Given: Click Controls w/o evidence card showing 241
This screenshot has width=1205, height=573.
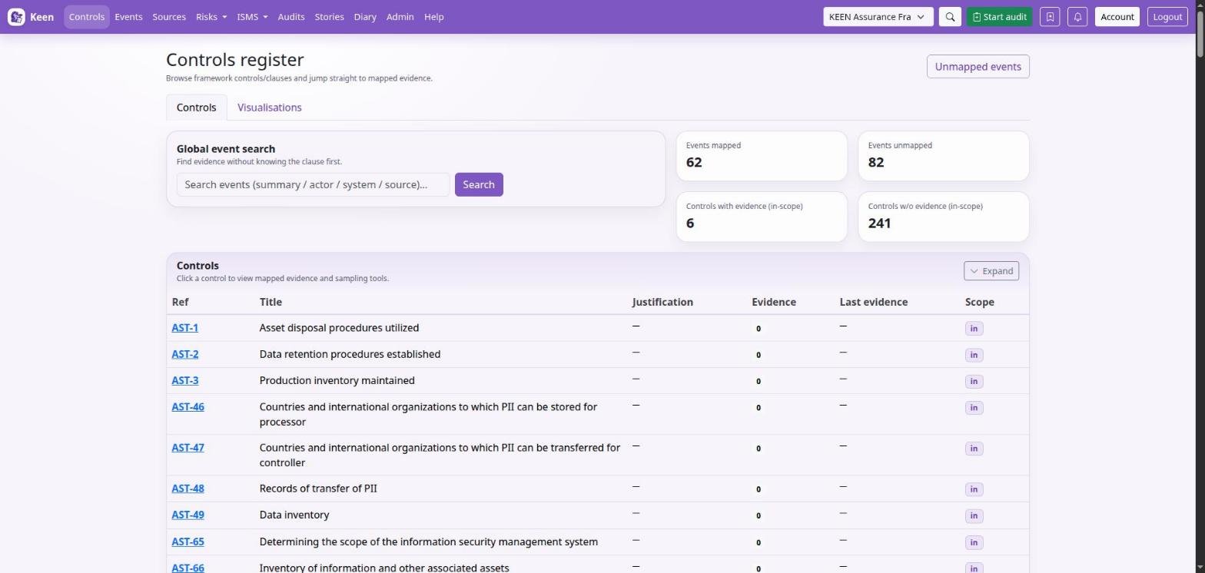Looking at the screenshot, I should [x=944, y=217].
